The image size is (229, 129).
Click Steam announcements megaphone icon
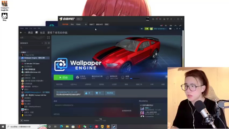[141, 29]
